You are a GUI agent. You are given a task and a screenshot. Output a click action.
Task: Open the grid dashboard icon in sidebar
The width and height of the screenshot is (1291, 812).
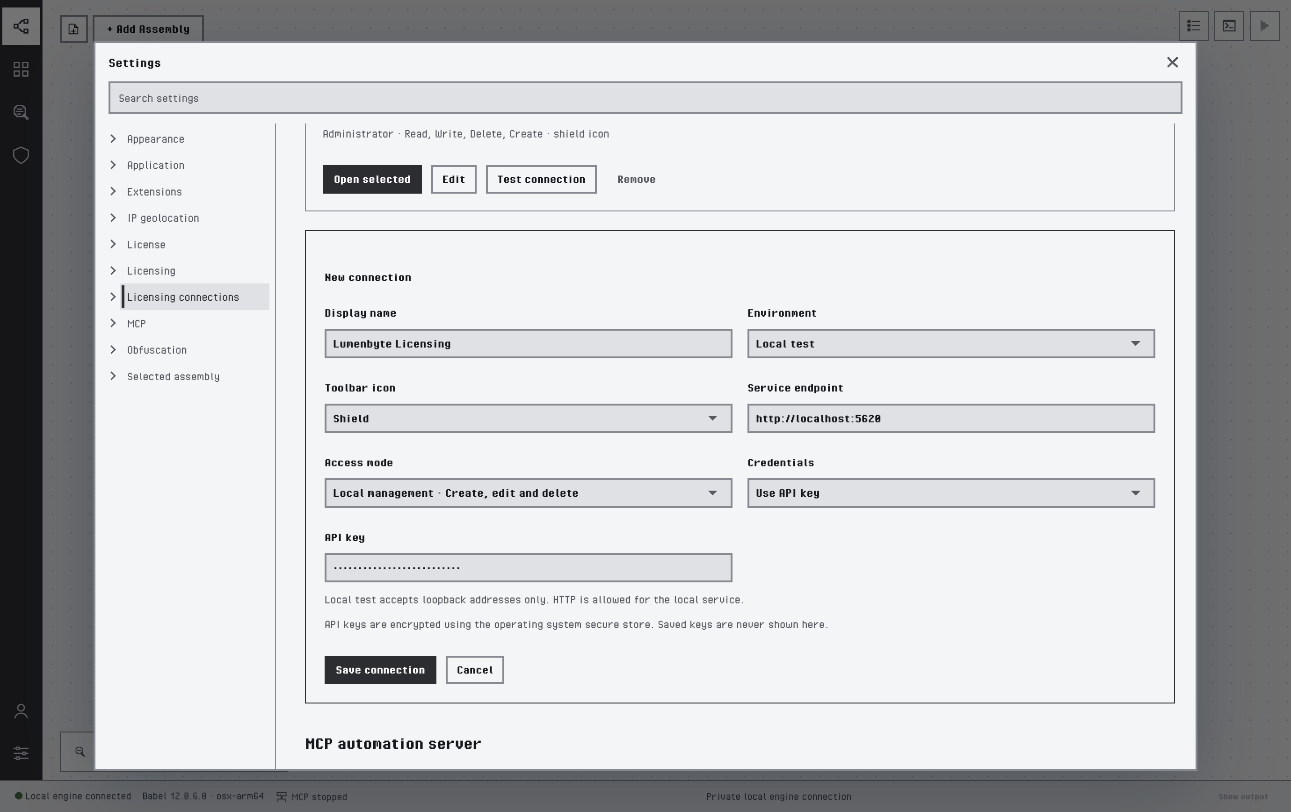tap(21, 69)
